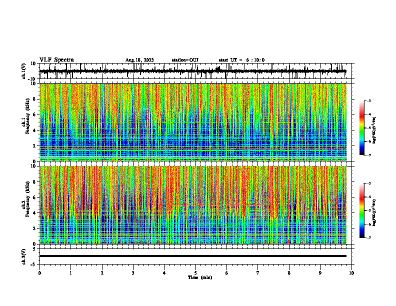Click the "-7" label on ch.2 color bar
Screen dimensions: 396x306
369,237
